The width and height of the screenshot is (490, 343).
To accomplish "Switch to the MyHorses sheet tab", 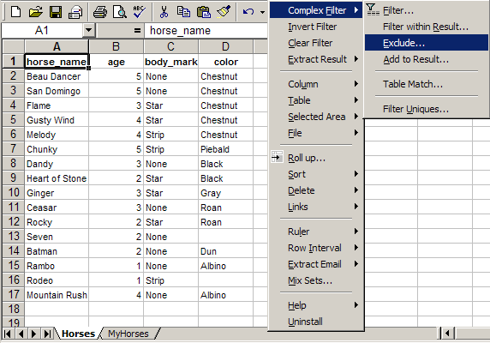I will [x=128, y=334].
